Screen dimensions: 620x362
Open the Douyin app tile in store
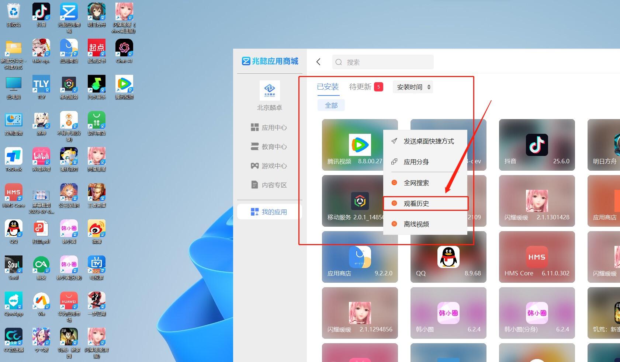pos(537,145)
